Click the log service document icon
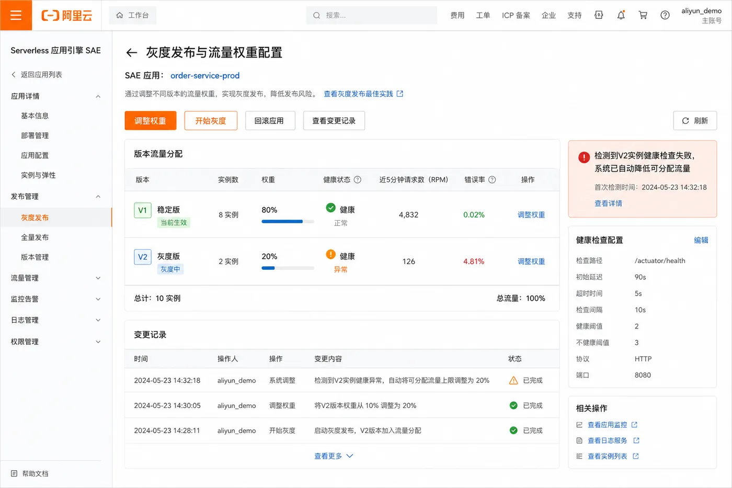Image resolution: width=732 pixels, height=488 pixels. point(579,440)
